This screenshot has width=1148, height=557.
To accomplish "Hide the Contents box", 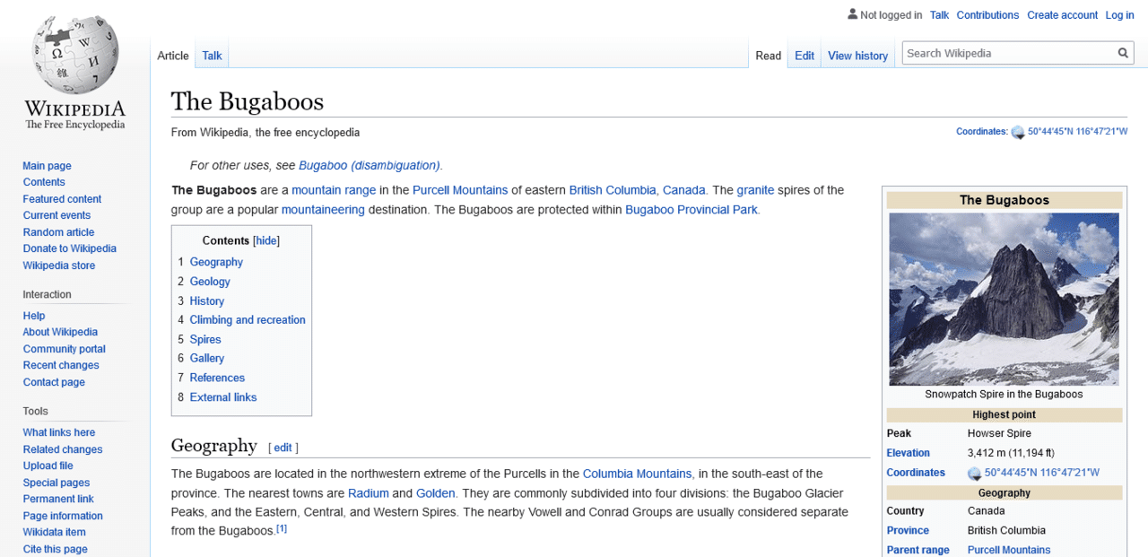I will tap(265, 240).
